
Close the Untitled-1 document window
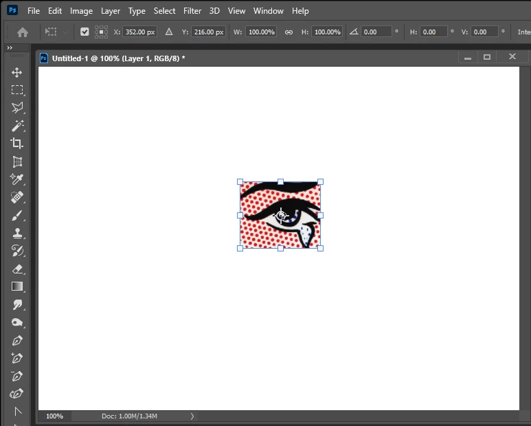[x=512, y=56]
